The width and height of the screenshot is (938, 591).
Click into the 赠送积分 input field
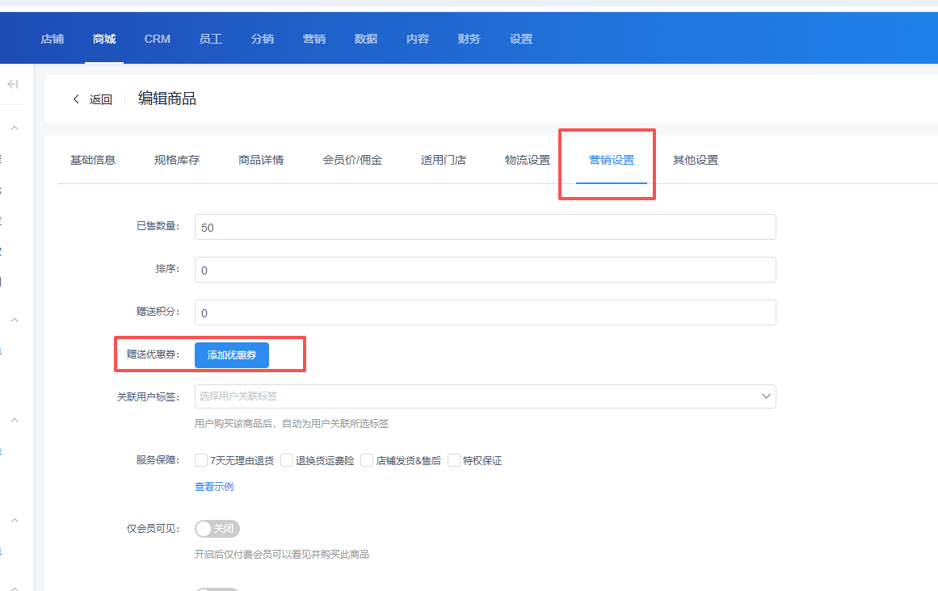coord(485,313)
